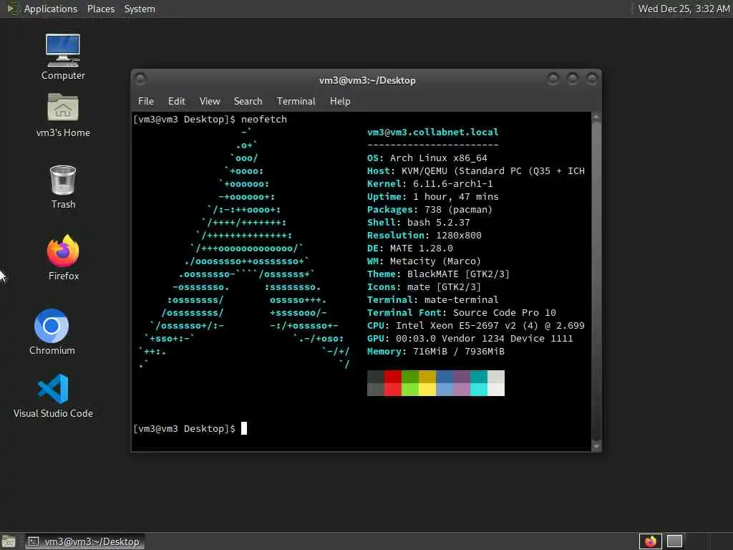733x550 pixels.
Task: Click the clock showing Wed Dec 25
Action: point(684,9)
